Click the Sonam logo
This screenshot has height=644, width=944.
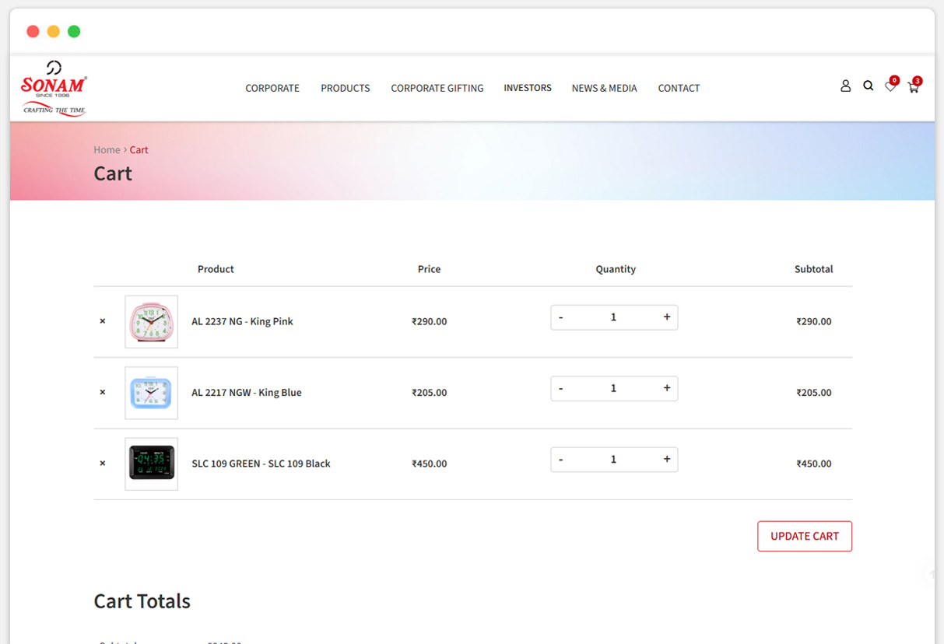54,88
